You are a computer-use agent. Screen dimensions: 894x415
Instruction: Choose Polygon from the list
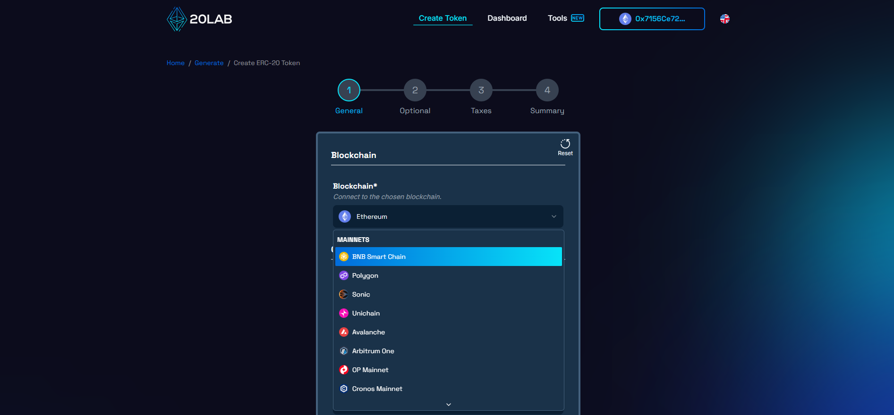tap(448, 275)
